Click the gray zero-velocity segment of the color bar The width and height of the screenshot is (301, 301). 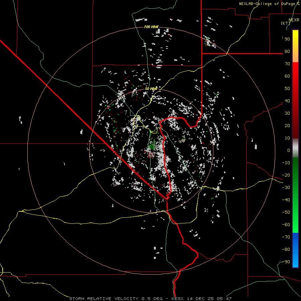(x=295, y=148)
